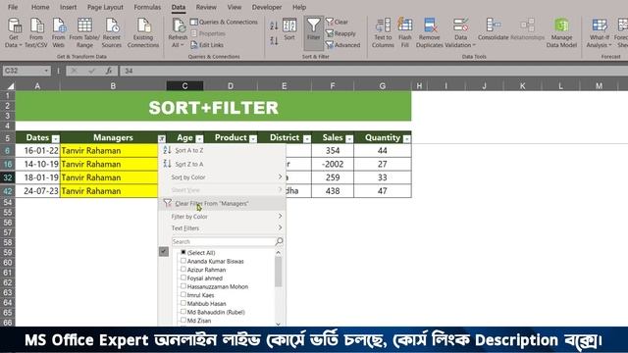Open the District column filter dropdown
Image resolution: width=628 pixels, height=353 pixels.
pyautogui.click(x=307, y=139)
